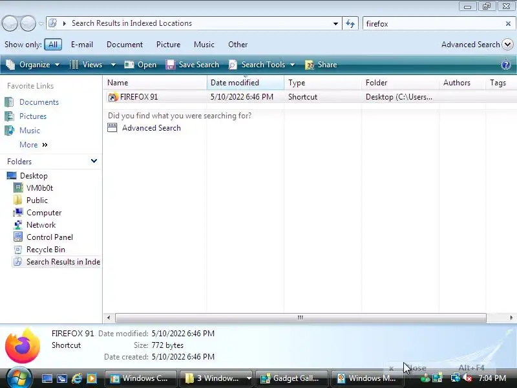Select the All filter
This screenshot has height=388, width=517.
pos(53,45)
